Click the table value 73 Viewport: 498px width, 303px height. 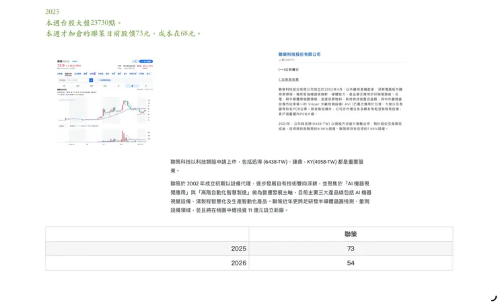(351, 249)
